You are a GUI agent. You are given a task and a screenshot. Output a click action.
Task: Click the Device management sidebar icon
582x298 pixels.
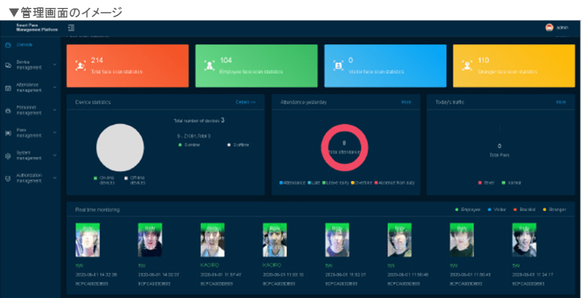[x=8, y=65]
